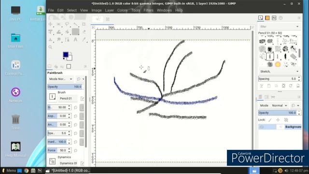Open Sketch brush tag dropdown
This screenshot has height=174, width=309.
(280, 72)
